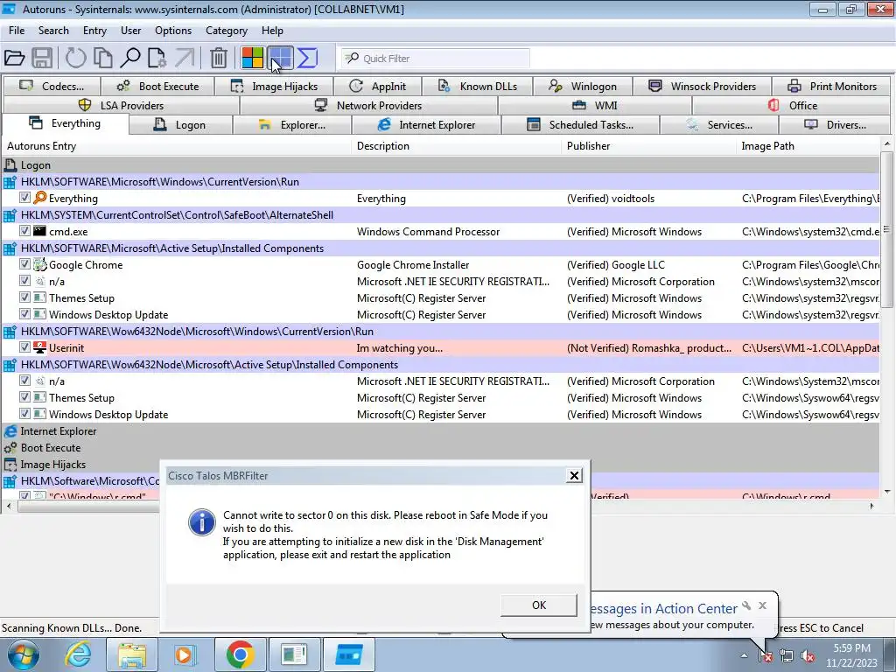Switch to the Services tab
Image resolution: width=896 pixels, height=672 pixels.
(x=719, y=124)
